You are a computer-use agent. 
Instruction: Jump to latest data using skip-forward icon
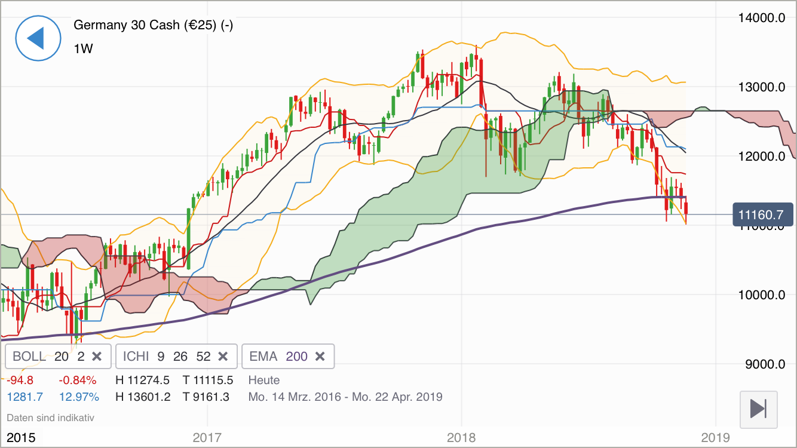coord(758,409)
